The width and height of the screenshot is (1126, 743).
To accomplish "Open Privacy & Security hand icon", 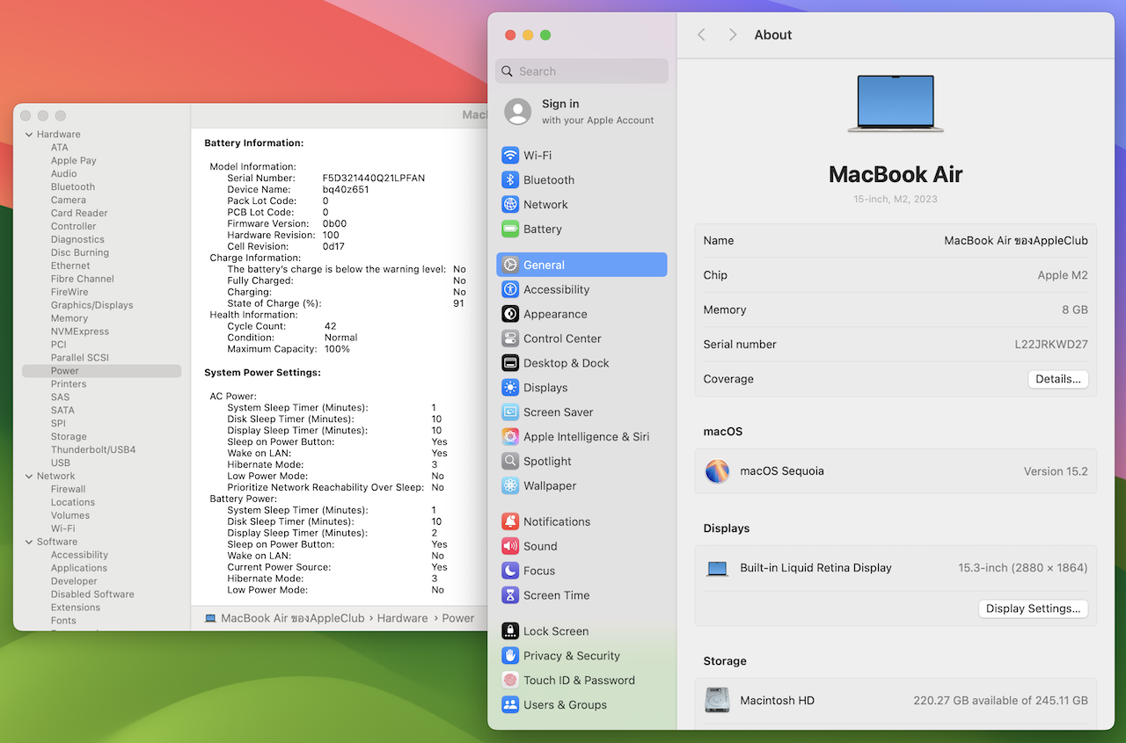I will tap(510, 656).
